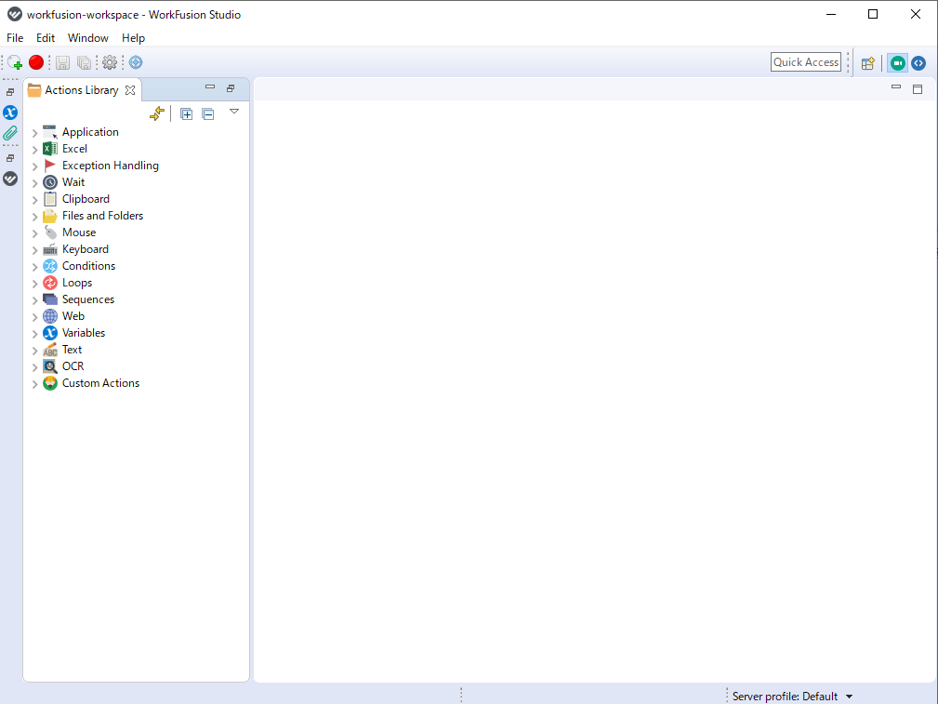Screen dimensions: 938x704
Task: Open the Edit menu
Action: click(46, 38)
